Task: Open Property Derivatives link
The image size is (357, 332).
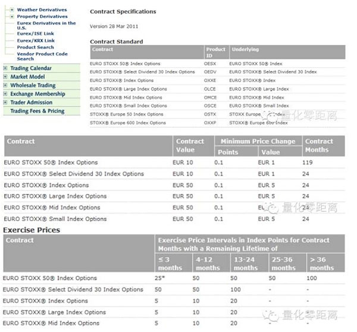Action: point(42,17)
